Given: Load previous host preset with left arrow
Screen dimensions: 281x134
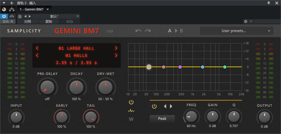Looking at the screenshot, I should 25,16.
